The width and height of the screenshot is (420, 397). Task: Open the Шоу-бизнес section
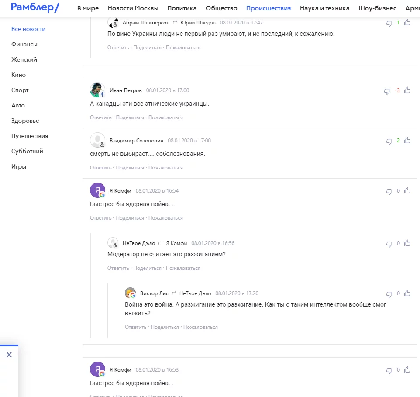pos(377,8)
